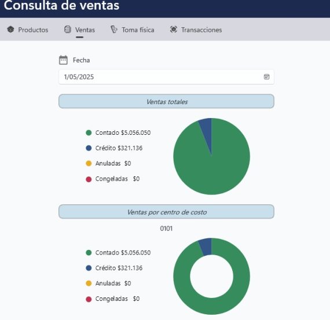
Task: Click red Congeladas swatch in Ventas totales legend
Action: point(89,179)
